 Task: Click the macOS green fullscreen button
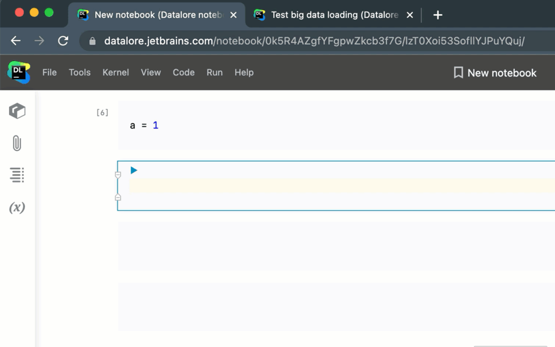[x=49, y=12]
